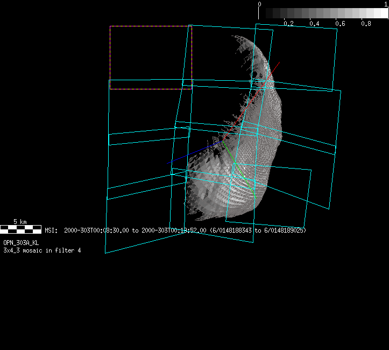Screen dimensions: 389x350
Task: Click the 0.2 label on the color bar
Action: pos(288,24)
